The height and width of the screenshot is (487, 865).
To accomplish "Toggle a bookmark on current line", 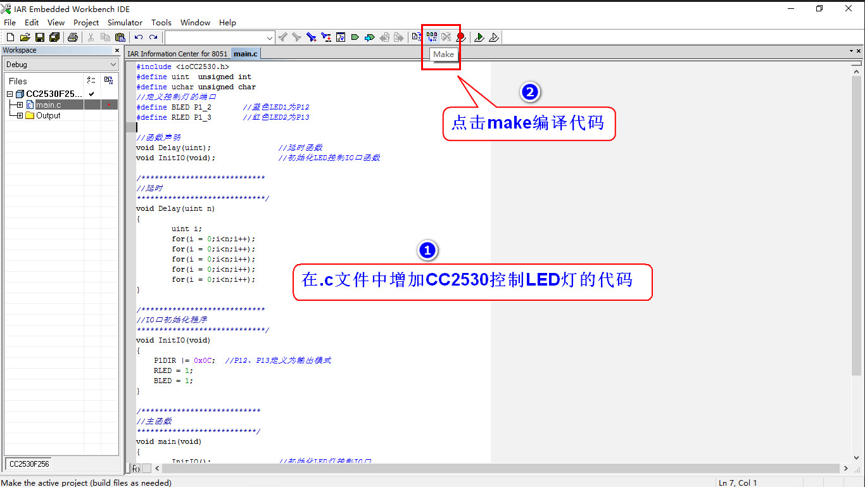I will (310, 37).
